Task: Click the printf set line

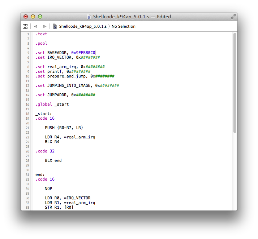Action: coord(63,72)
